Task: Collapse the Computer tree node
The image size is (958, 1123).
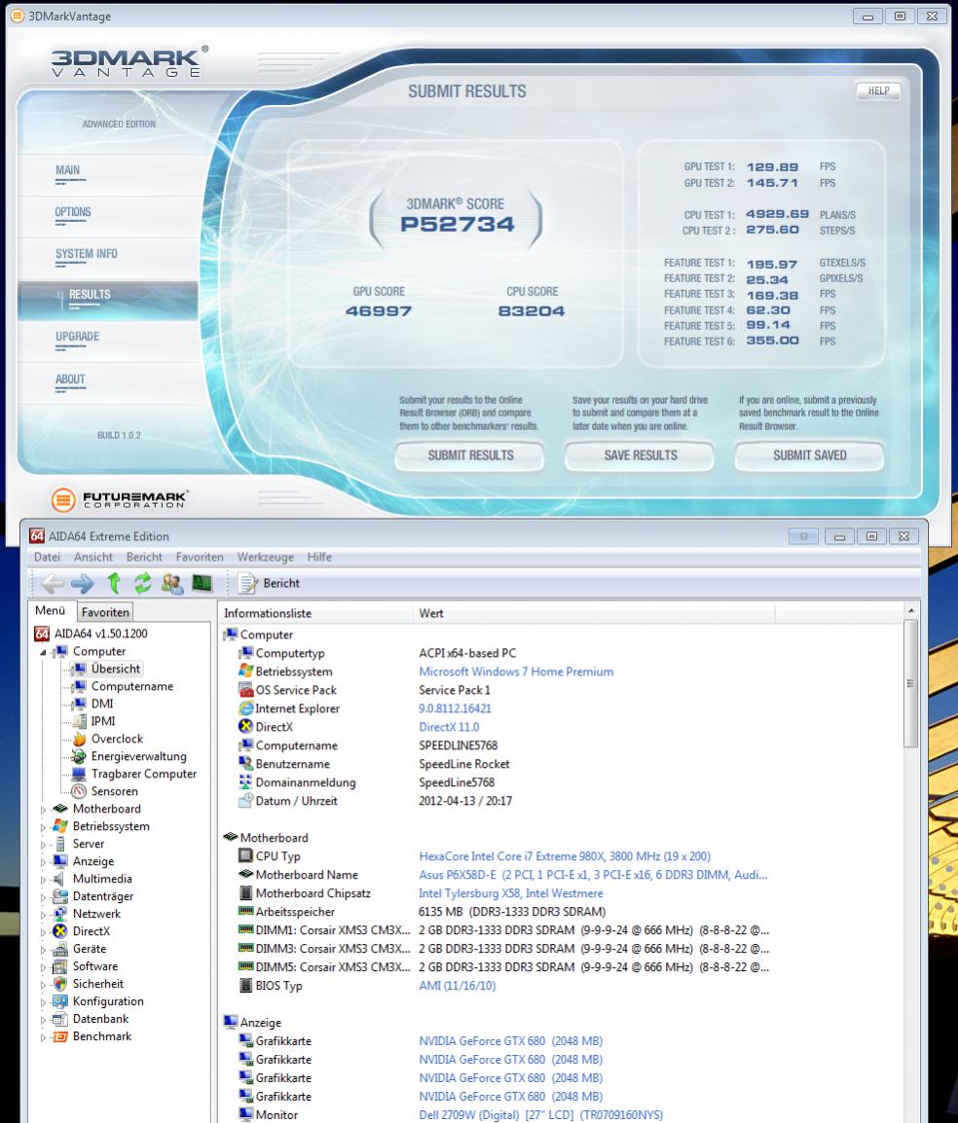Action: 43,652
